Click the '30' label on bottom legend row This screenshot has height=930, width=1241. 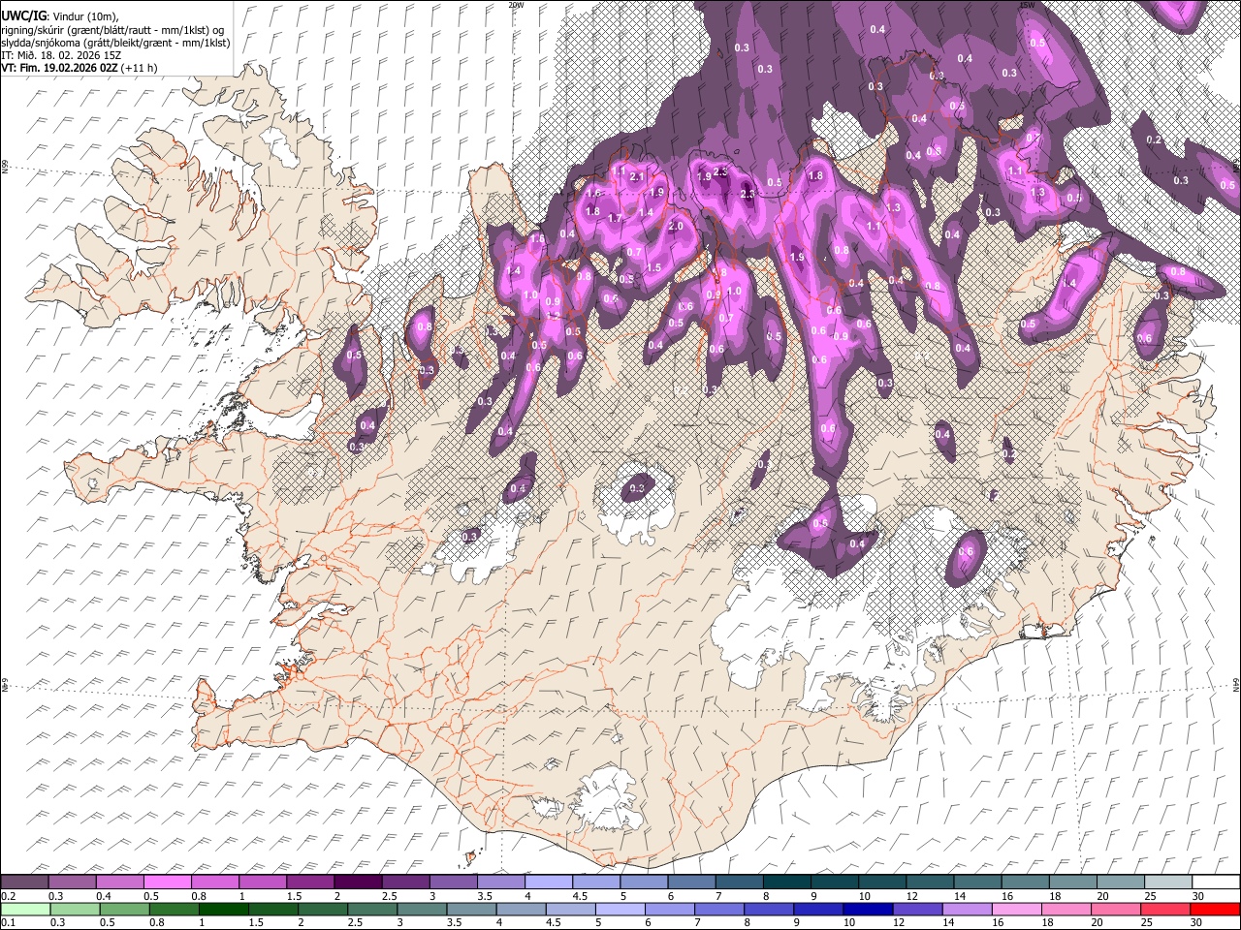[1196, 922]
